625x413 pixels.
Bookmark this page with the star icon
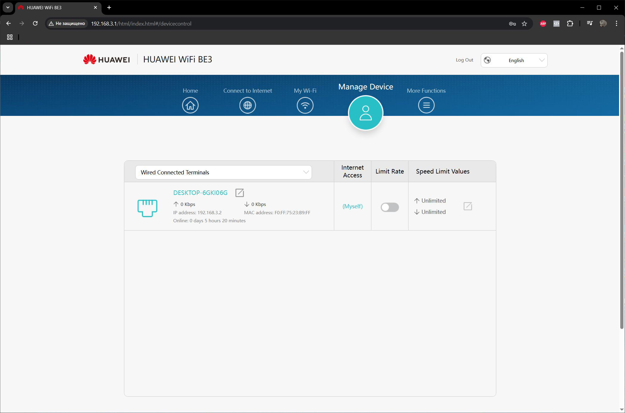(x=524, y=23)
